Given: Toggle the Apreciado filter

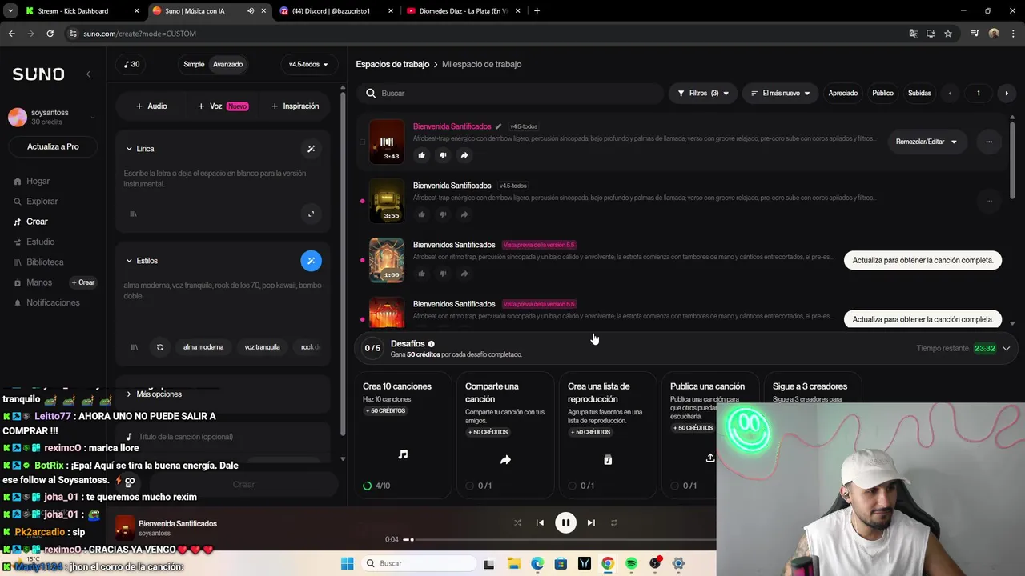Looking at the screenshot, I should [x=842, y=94].
